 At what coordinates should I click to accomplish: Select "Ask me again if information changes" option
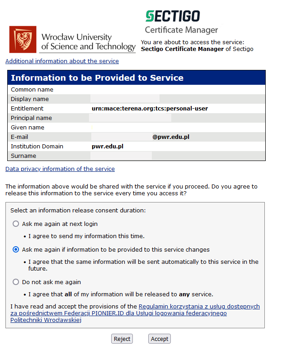(16, 249)
